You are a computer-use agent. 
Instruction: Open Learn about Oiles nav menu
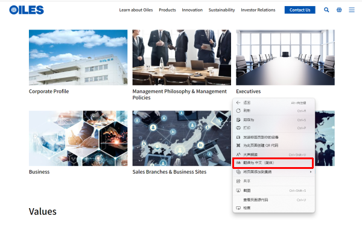tap(136, 10)
